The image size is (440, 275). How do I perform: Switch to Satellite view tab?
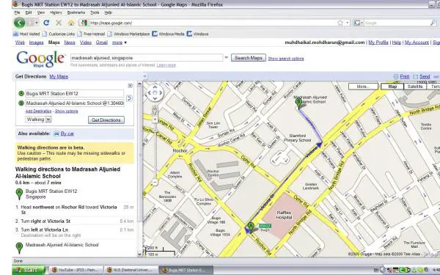coord(415,87)
